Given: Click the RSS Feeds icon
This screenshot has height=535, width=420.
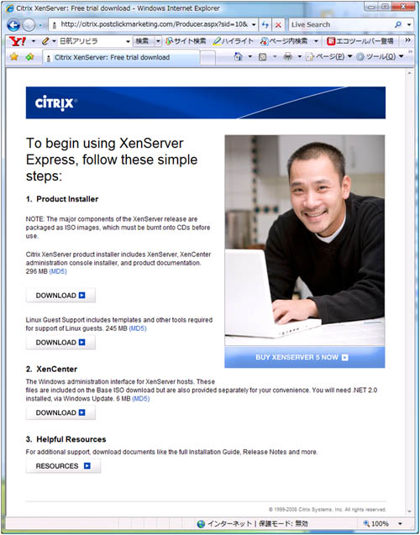Looking at the screenshot, I should pos(262,57).
